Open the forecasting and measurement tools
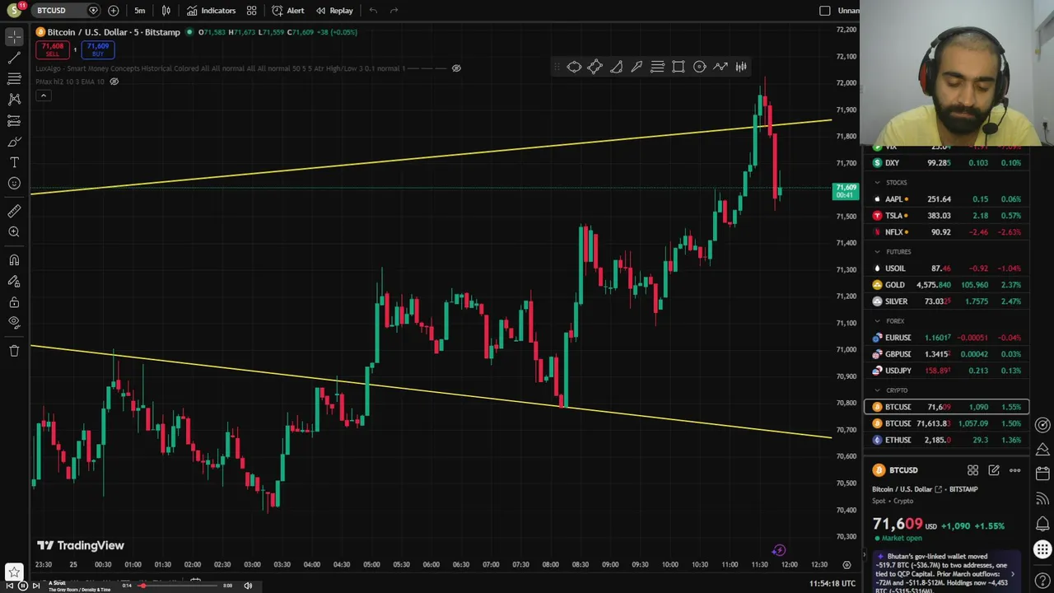This screenshot has height=593, width=1054. (x=14, y=120)
